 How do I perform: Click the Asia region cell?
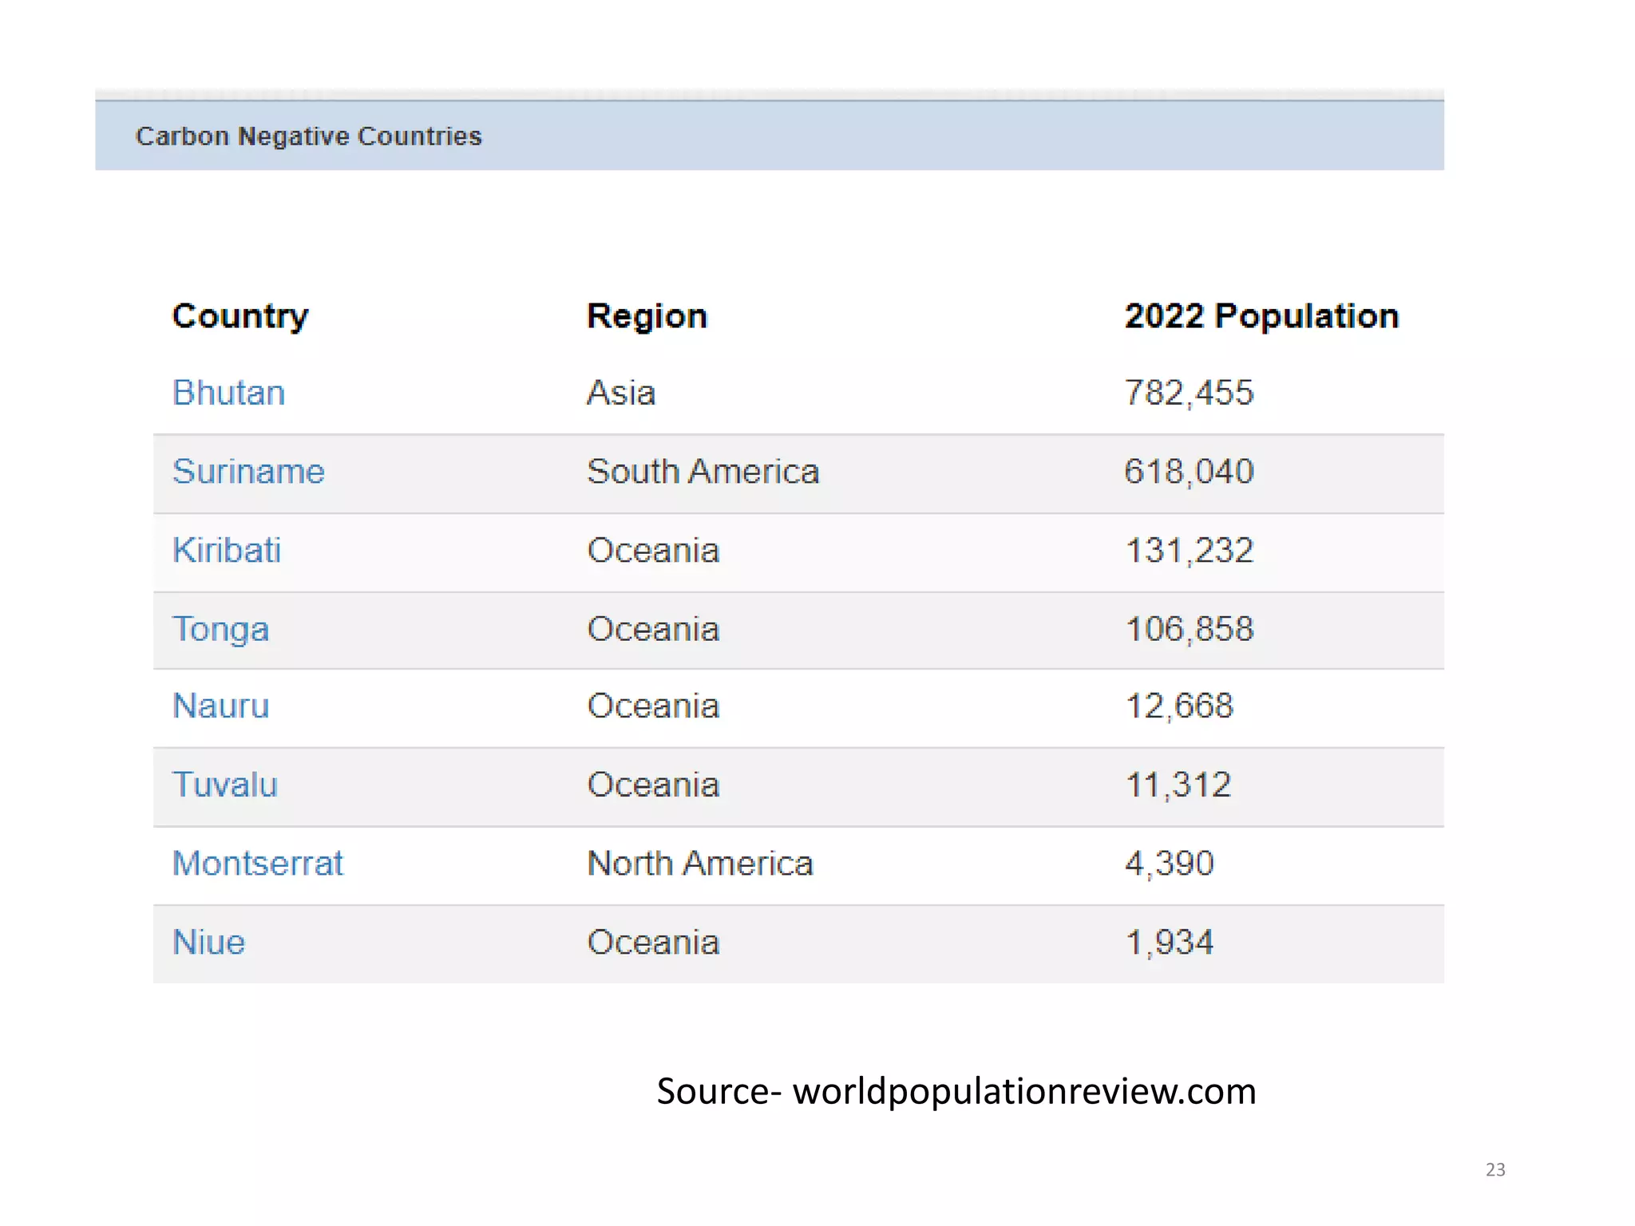621,393
